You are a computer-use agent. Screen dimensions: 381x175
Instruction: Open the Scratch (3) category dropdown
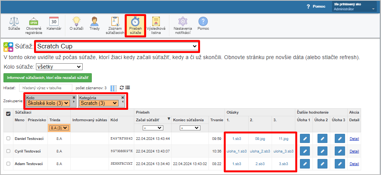[98, 103]
